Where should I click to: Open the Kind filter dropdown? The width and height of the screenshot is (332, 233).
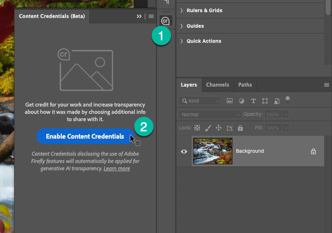coord(199,101)
